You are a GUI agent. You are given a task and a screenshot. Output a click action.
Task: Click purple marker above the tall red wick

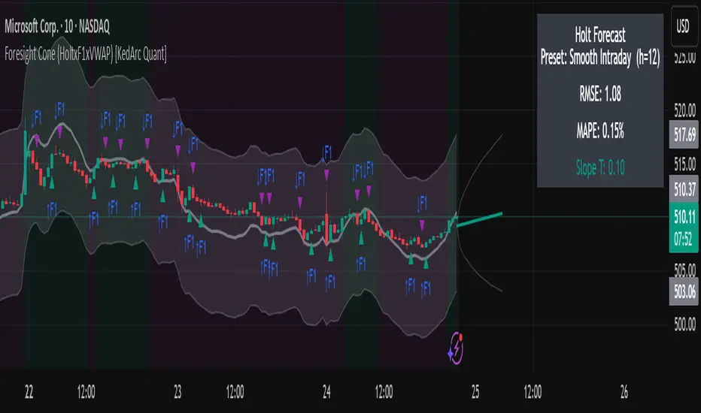point(327,175)
